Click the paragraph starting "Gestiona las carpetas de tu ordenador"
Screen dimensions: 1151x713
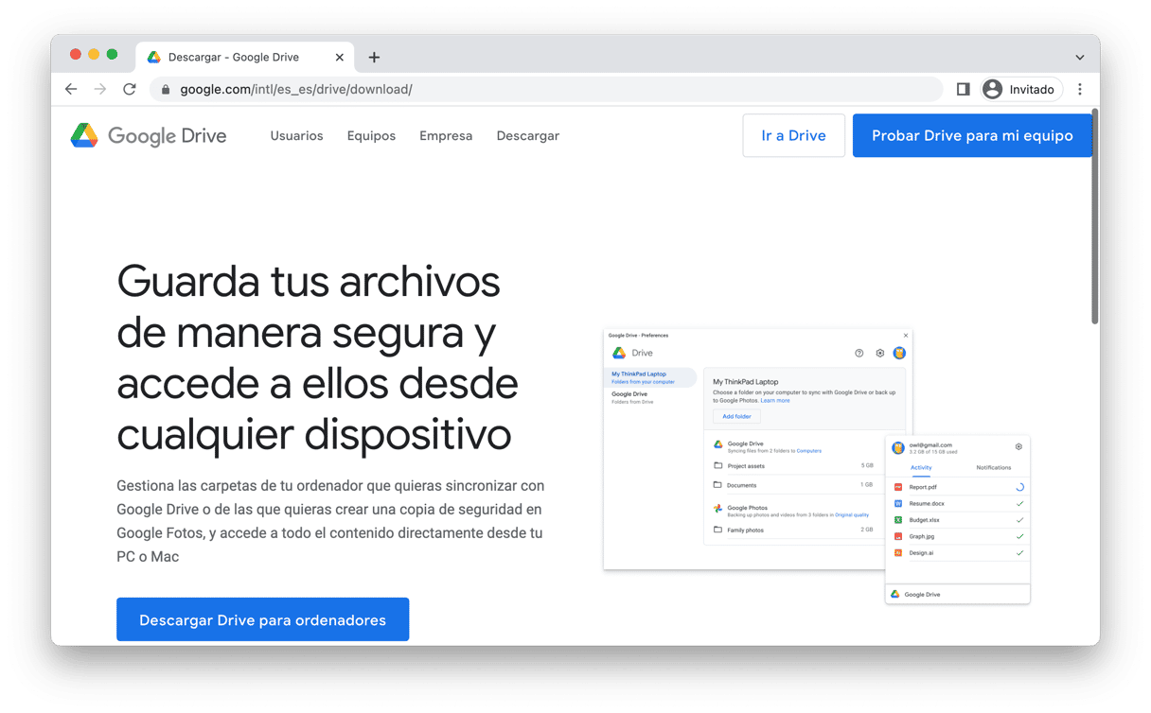pyautogui.click(x=330, y=521)
